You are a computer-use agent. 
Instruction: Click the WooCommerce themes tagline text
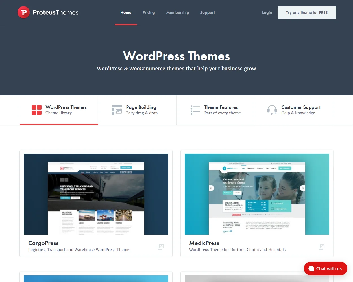[176, 69]
